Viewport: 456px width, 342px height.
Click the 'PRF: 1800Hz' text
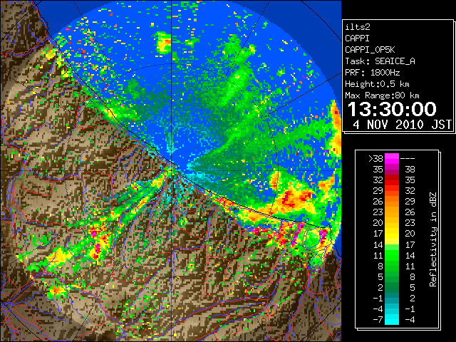372,73
